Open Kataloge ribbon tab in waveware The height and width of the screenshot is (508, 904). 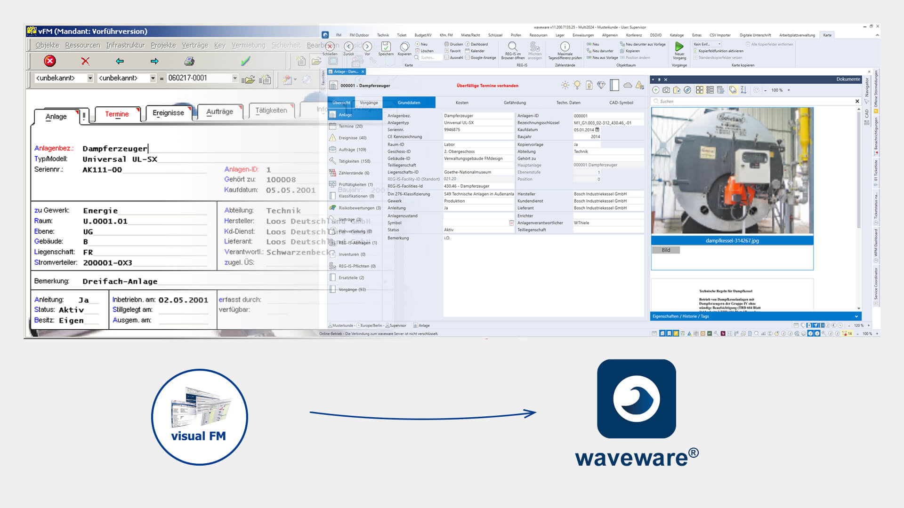click(x=677, y=35)
